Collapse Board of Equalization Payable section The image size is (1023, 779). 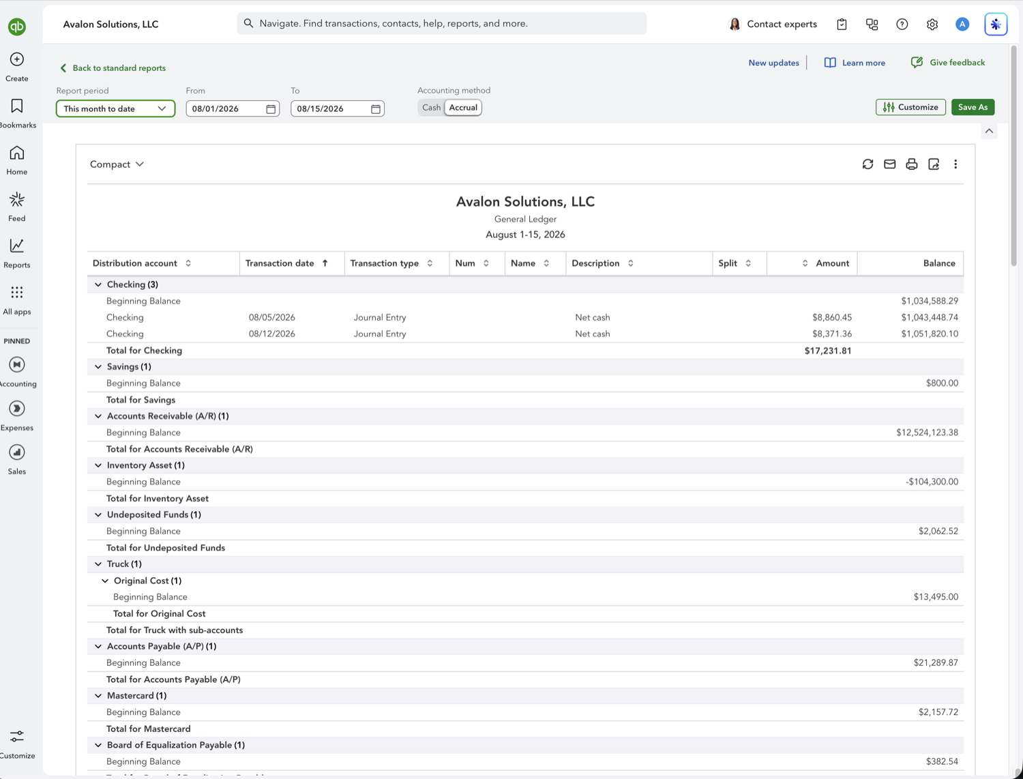pos(98,746)
